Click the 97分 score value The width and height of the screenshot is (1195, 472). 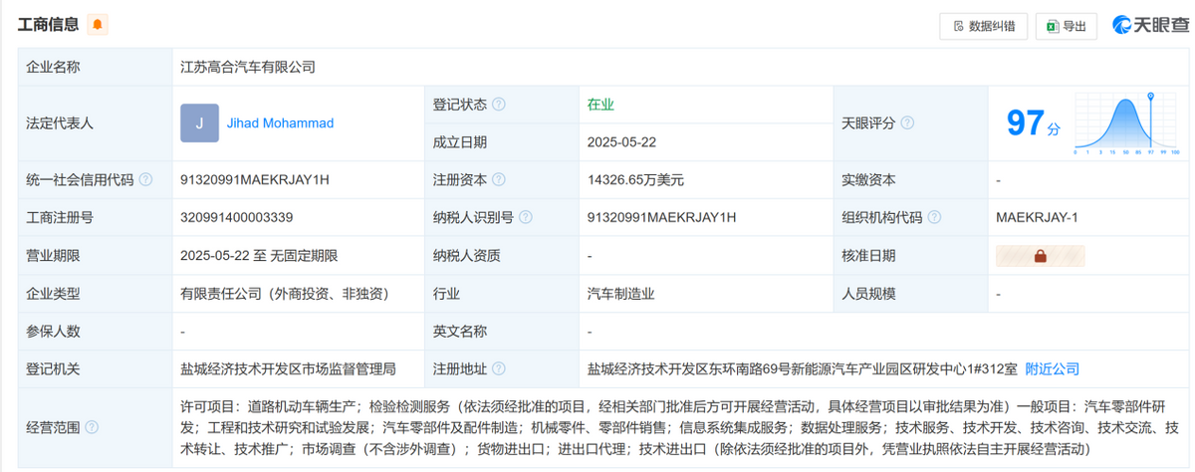1034,124
